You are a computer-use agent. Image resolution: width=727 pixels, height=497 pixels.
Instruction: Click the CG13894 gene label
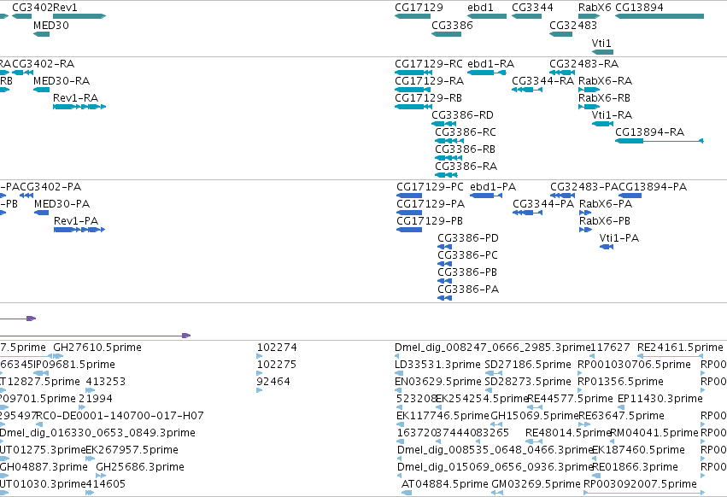pyautogui.click(x=639, y=8)
